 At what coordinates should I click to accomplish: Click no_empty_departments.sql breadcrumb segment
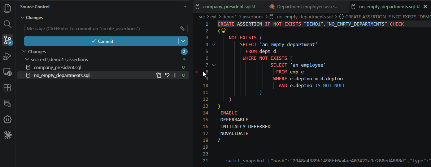[x=305, y=17]
